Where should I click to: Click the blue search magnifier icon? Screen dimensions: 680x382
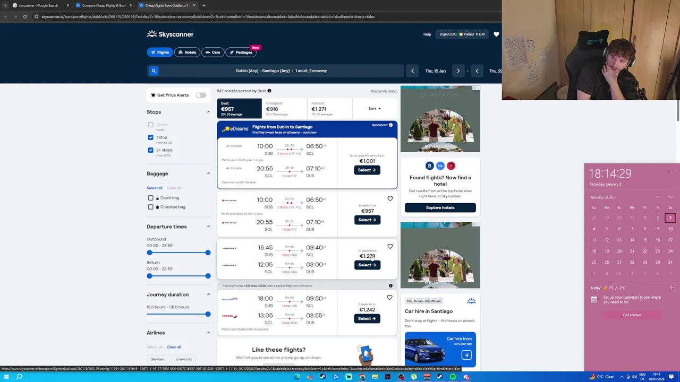(x=154, y=71)
